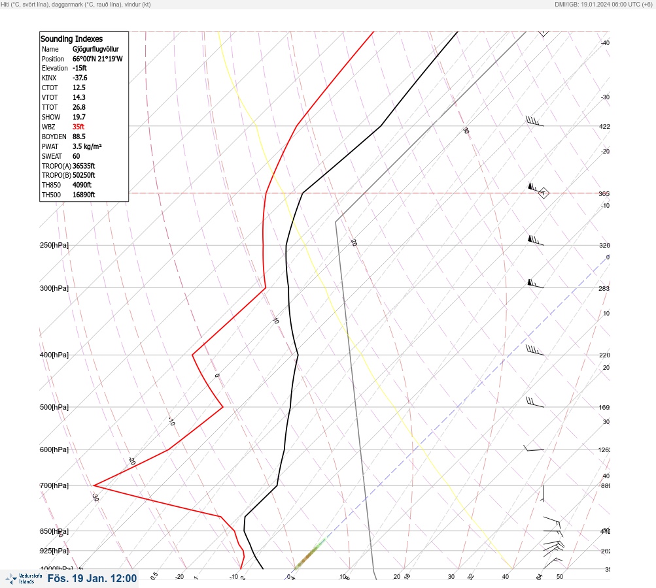The width and height of the screenshot is (656, 588).
Task: Click the 'Sounding Indexes' heading
Action: coord(71,39)
